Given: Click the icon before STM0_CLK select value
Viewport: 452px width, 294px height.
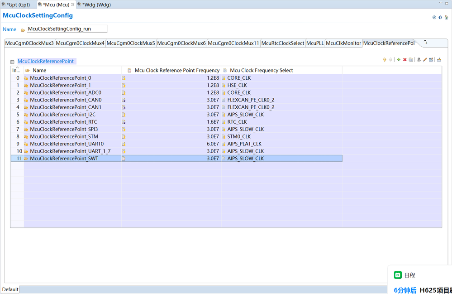Looking at the screenshot, I should coord(224,137).
